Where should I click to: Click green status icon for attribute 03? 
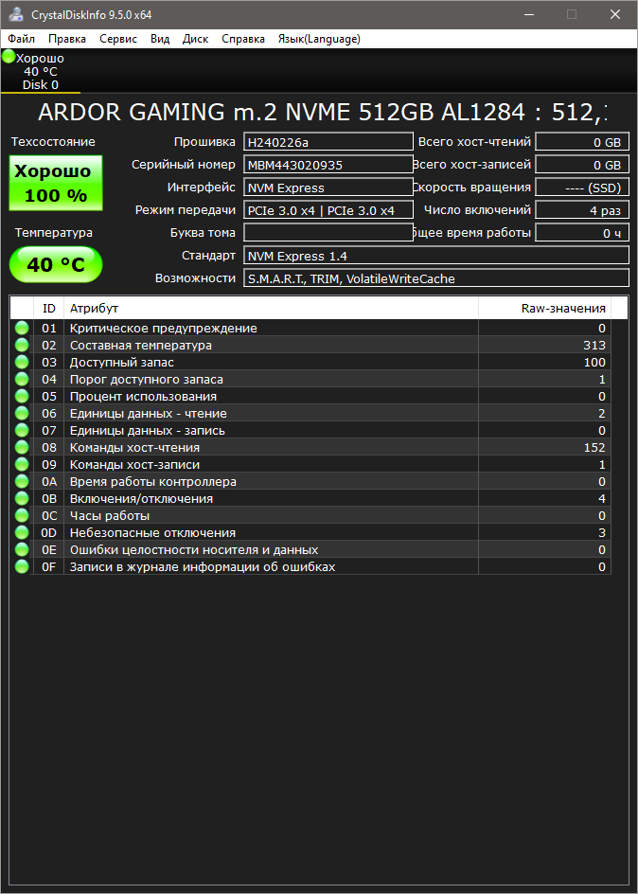[x=22, y=362]
